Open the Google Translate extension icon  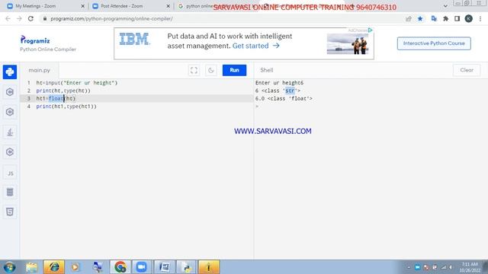(x=434, y=18)
